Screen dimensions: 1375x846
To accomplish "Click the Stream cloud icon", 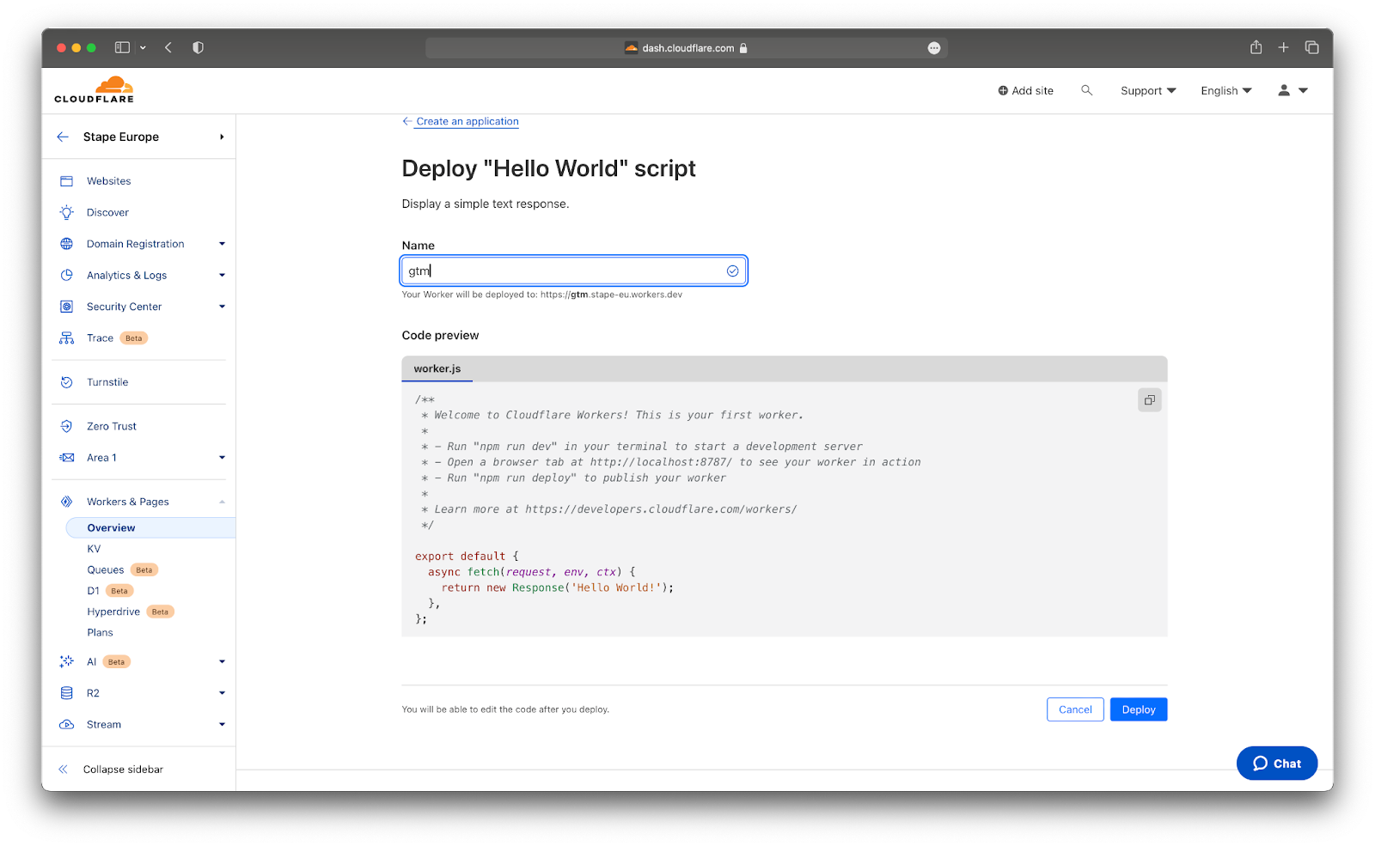I will pos(66,725).
